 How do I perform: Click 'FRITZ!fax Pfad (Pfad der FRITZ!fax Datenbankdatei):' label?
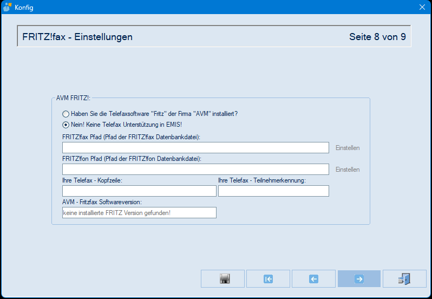pyautogui.click(x=131, y=137)
